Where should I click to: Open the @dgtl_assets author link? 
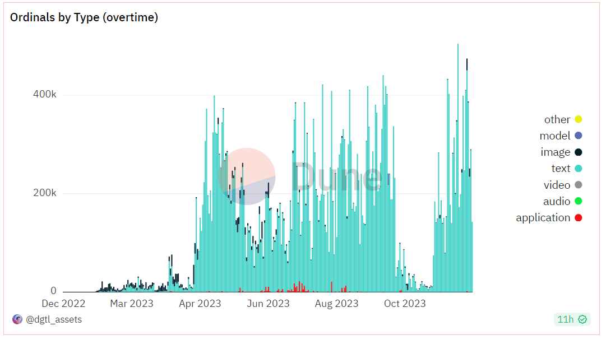[54, 319]
